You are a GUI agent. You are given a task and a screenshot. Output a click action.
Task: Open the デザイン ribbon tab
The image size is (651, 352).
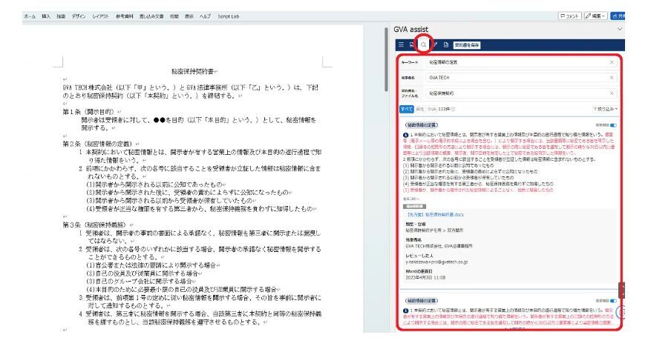(x=79, y=16)
